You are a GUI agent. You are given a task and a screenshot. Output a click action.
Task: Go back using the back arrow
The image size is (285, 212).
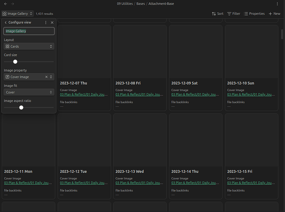click(x=6, y=4)
